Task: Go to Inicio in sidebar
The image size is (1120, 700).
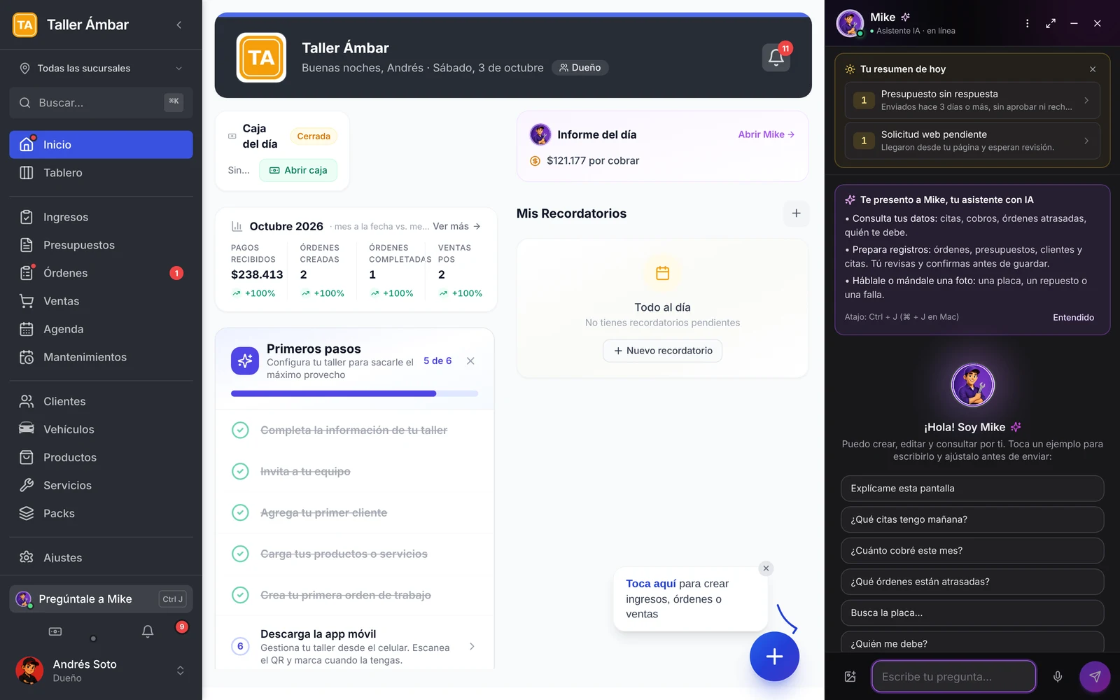Action: coord(101,144)
